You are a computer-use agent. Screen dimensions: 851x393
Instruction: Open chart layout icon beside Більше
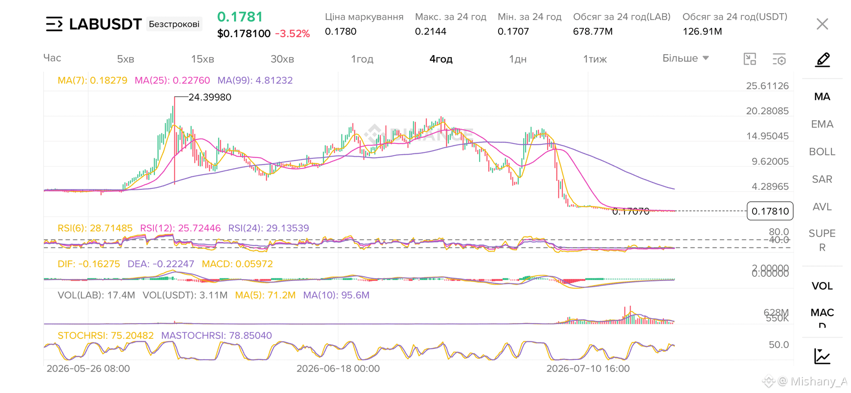pos(750,59)
